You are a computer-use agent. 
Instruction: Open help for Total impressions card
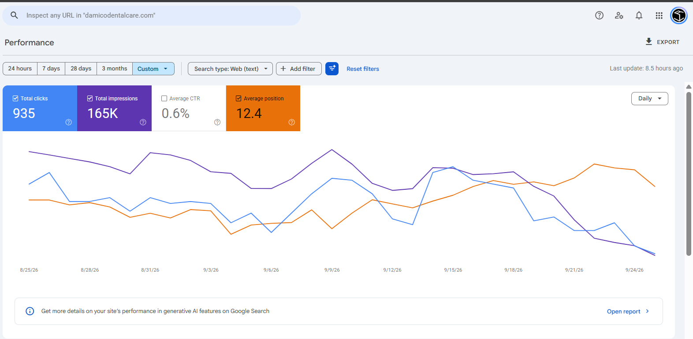click(x=143, y=122)
